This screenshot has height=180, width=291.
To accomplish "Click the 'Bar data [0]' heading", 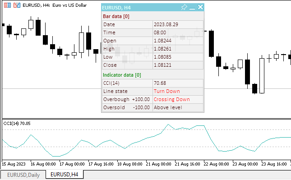I will pyautogui.click(x=116, y=16).
